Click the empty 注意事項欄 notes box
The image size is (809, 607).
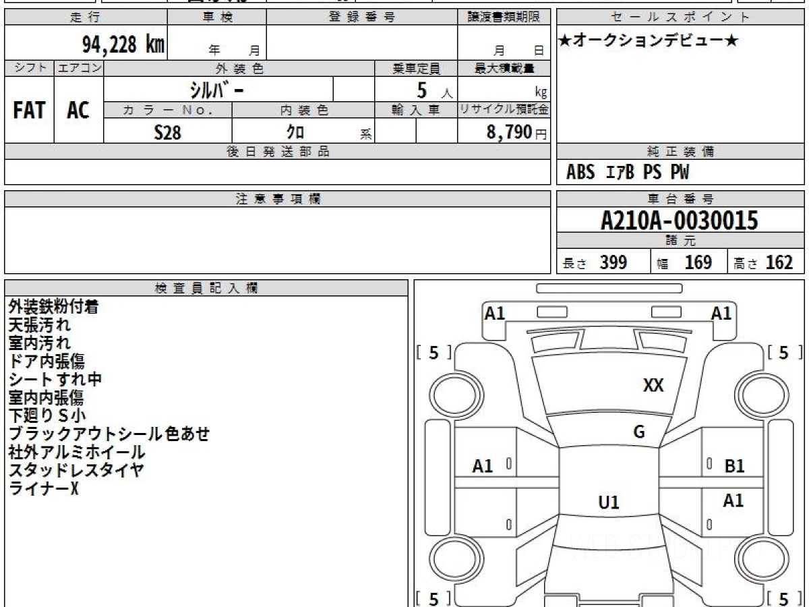(277, 240)
